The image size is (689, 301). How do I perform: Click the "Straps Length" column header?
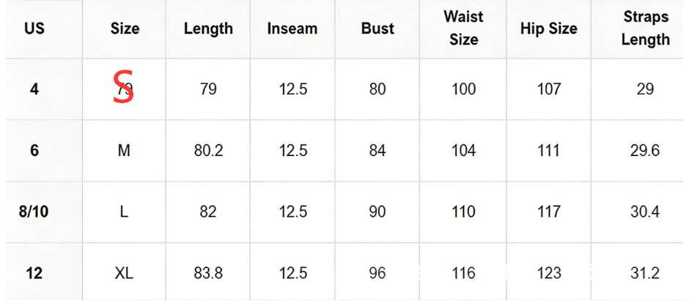click(645, 28)
